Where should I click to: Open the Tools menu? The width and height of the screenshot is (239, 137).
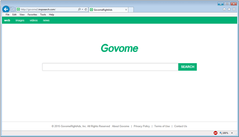[x=43, y=15]
